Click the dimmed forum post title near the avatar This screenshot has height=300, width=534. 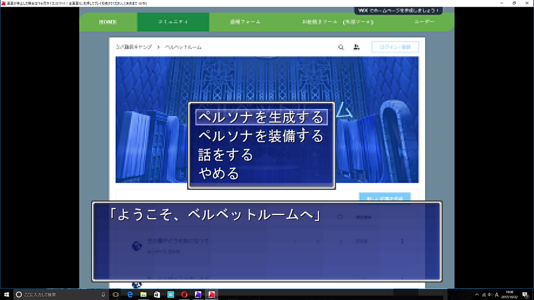tap(178, 241)
